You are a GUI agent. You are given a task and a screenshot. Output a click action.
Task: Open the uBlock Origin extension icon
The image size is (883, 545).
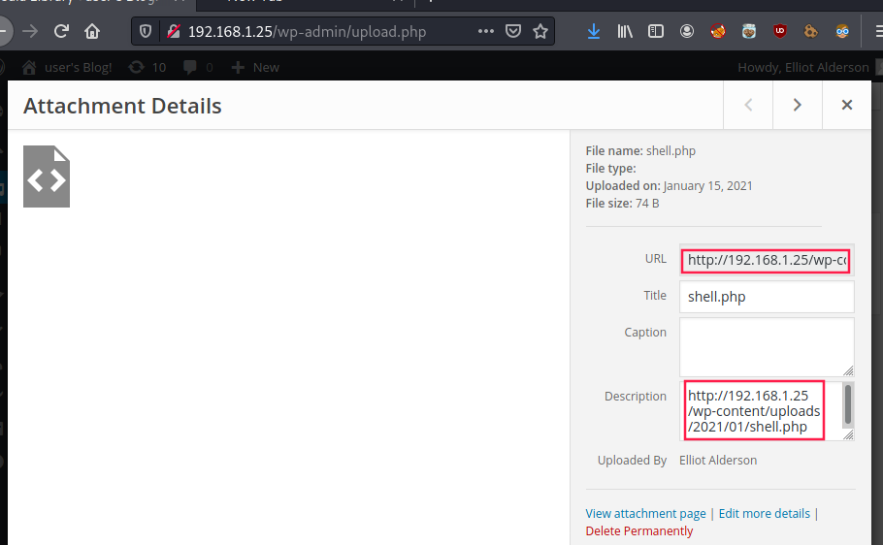[779, 31]
